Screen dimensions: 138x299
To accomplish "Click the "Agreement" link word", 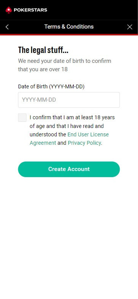I will [x=43, y=143].
